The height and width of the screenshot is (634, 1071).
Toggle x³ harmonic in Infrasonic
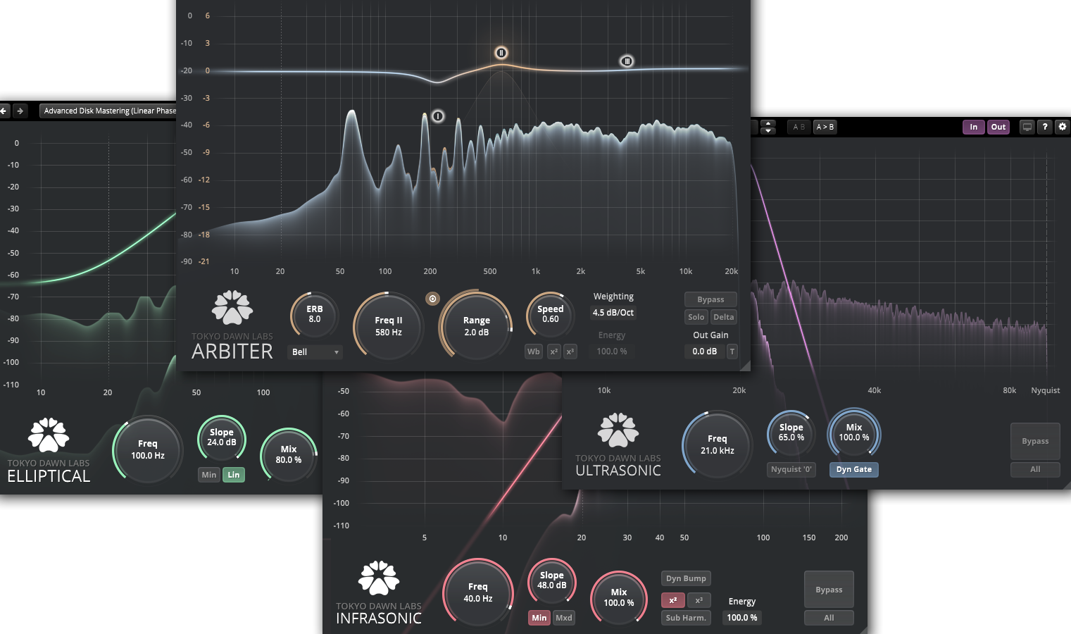(699, 600)
